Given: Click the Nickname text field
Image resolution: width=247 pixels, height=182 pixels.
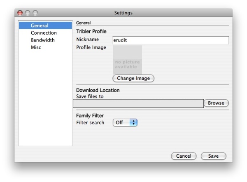Looking at the screenshot, I should tap(170, 40).
